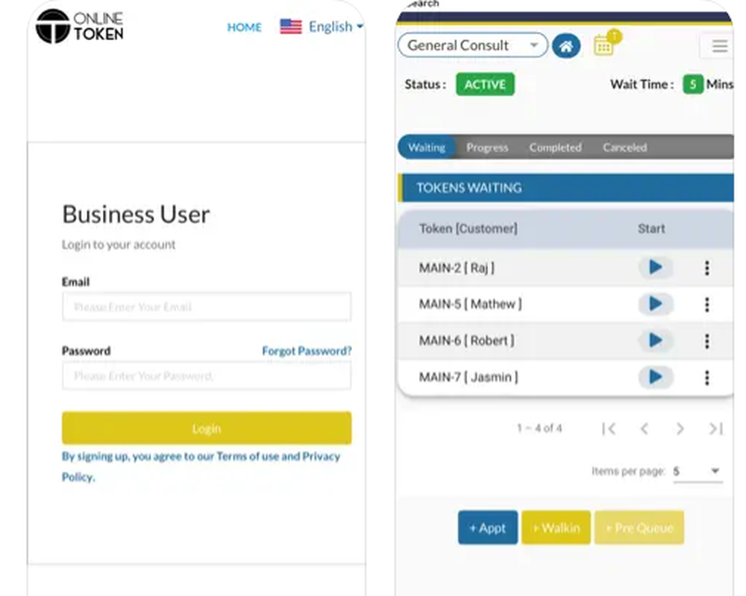The height and width of the screenshot is (596, 746).
Task: Go to the next page of tokens
Action: coord(680,428)
